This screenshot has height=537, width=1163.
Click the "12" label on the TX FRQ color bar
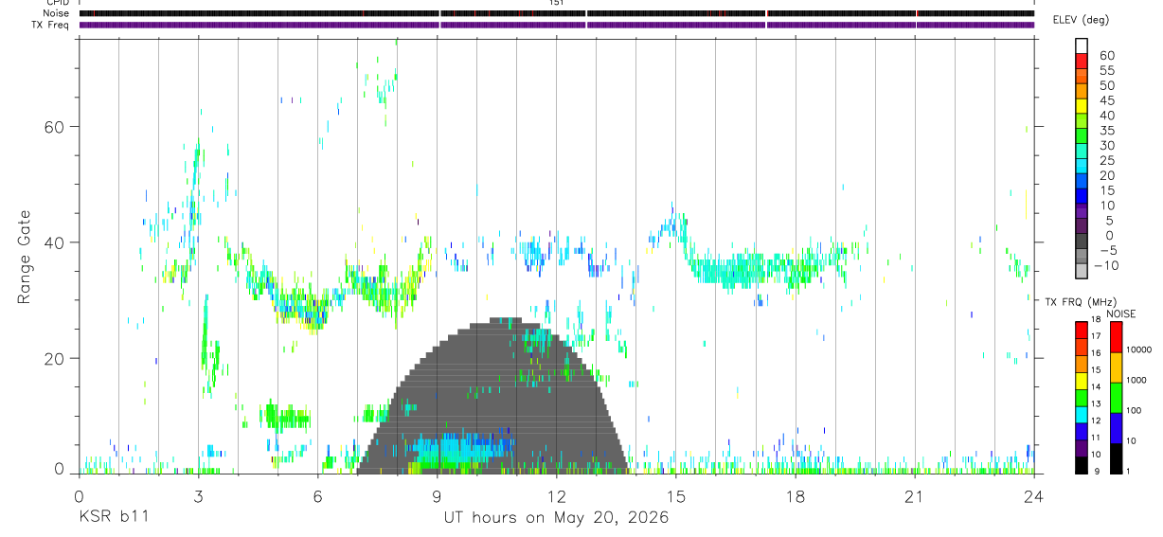coord(1096,421)
